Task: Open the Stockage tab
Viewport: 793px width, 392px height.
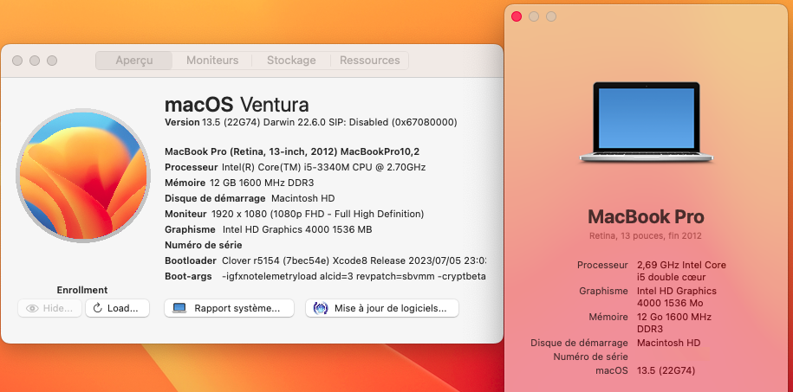Action: [x=291, y=61]
